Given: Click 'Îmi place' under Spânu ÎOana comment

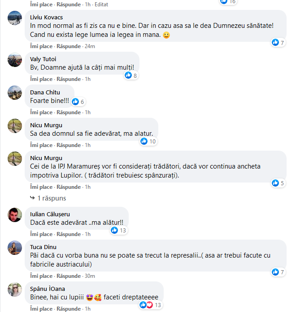Looking at the screenshot, I should pos(41,309).
